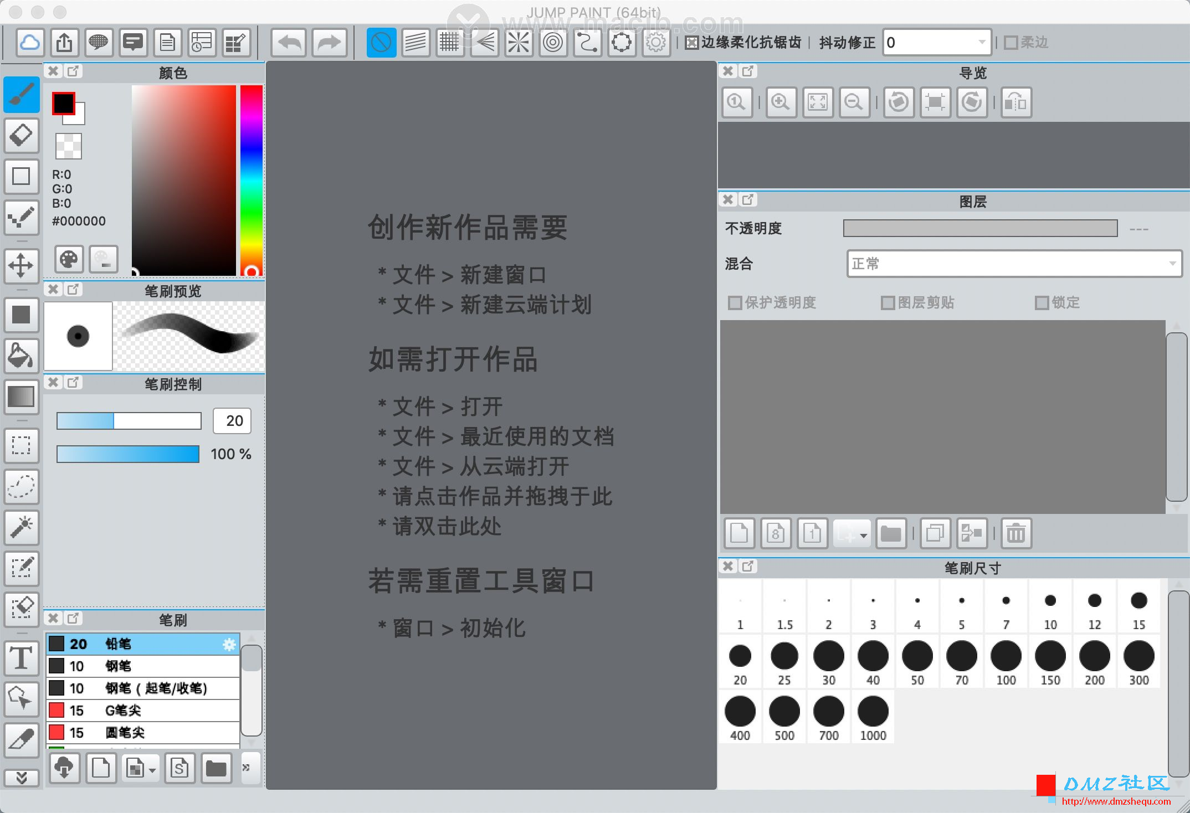Viewport: 1190px width, 813px height.
Task: Toggle 保护透明度 checkbox
Action: [735, 303]
